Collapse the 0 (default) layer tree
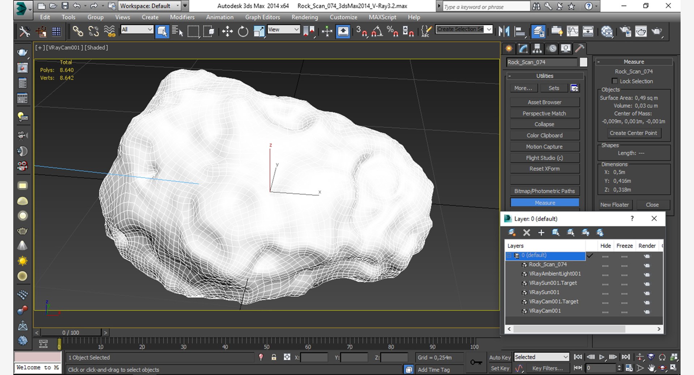The height and width of the screenshot is (375, 694). point(509,256)
